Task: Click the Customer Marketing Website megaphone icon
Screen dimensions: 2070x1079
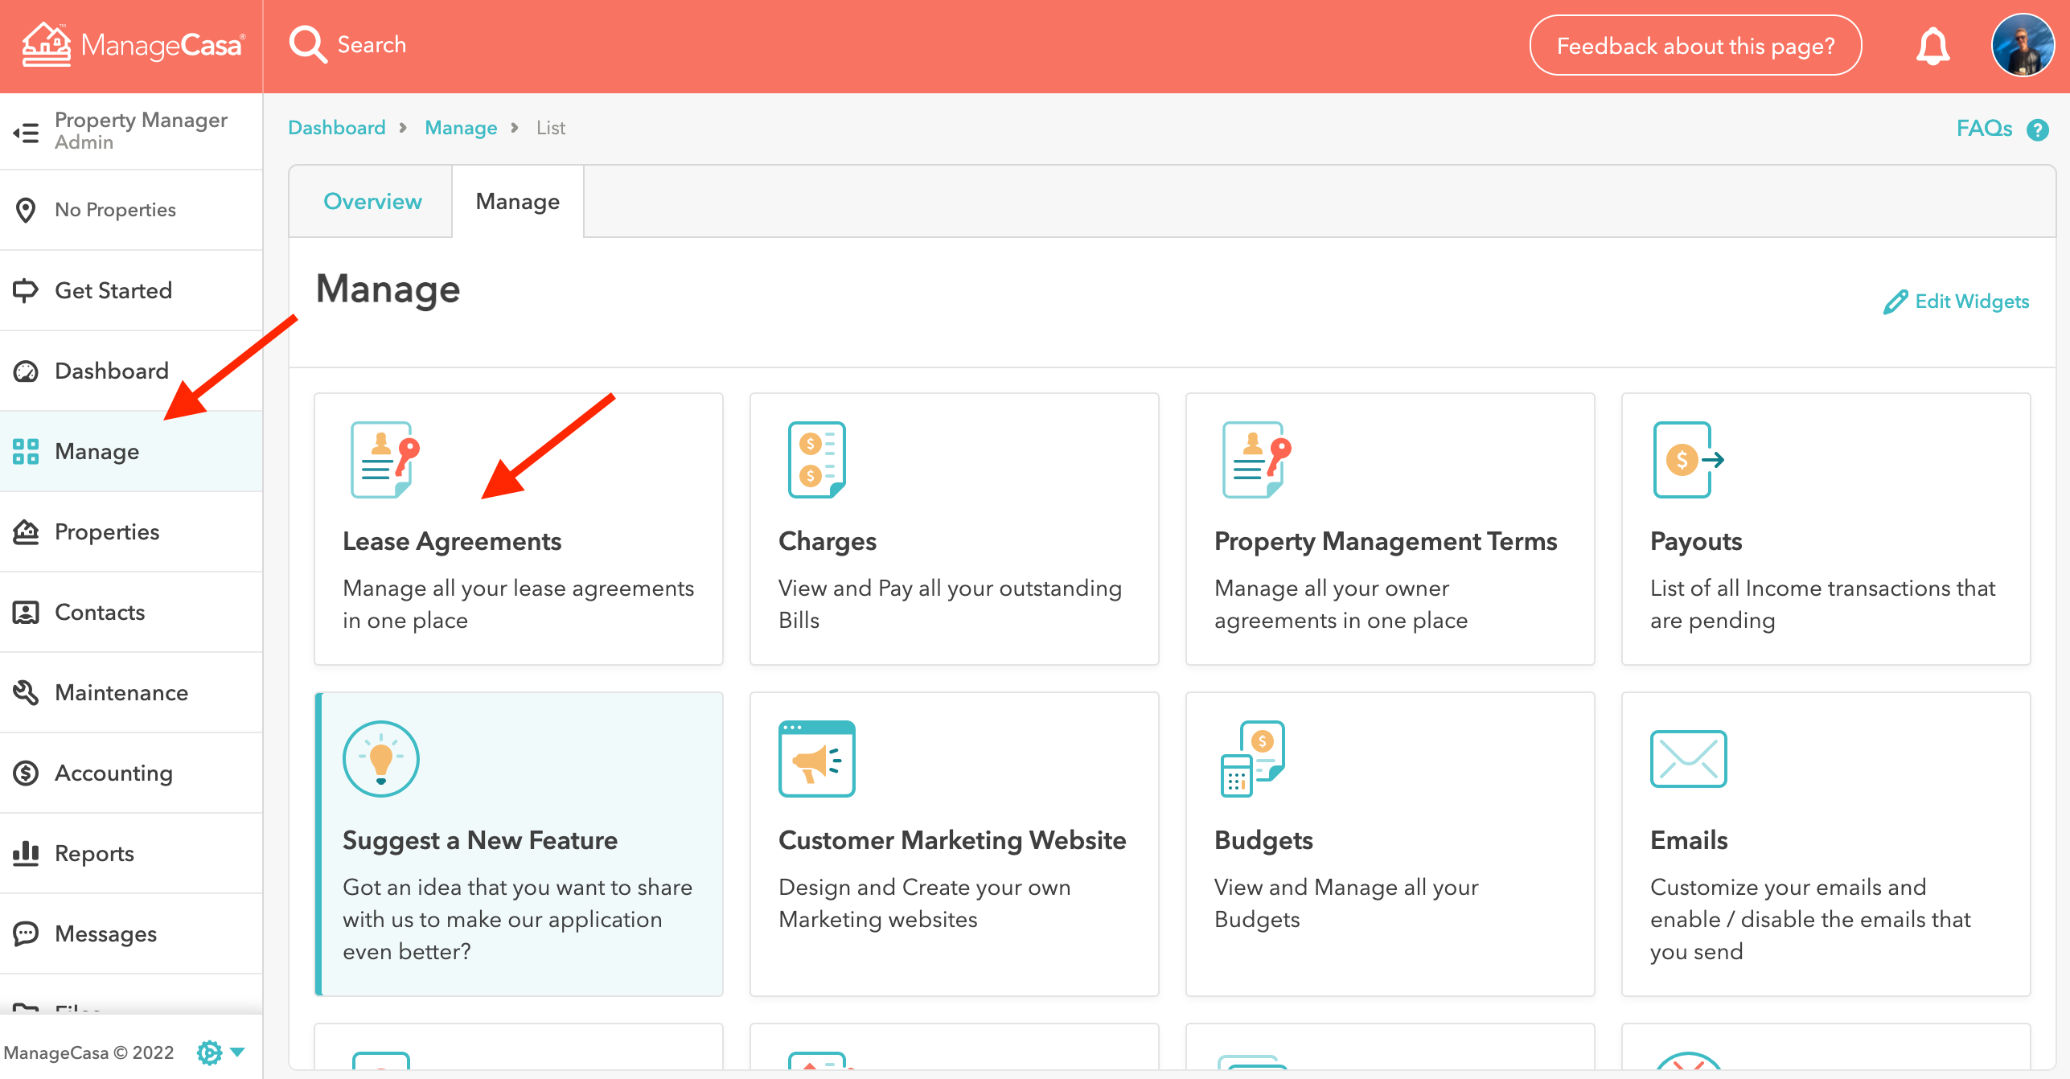Action: pos(816,758)
